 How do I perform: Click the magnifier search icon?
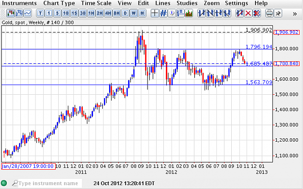15,183
